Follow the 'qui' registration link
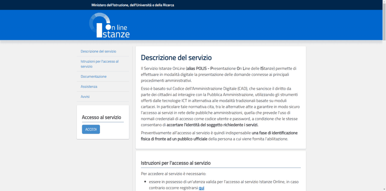Image resolution: width=386 pixels, height=191 pixels. pos(201,188)
